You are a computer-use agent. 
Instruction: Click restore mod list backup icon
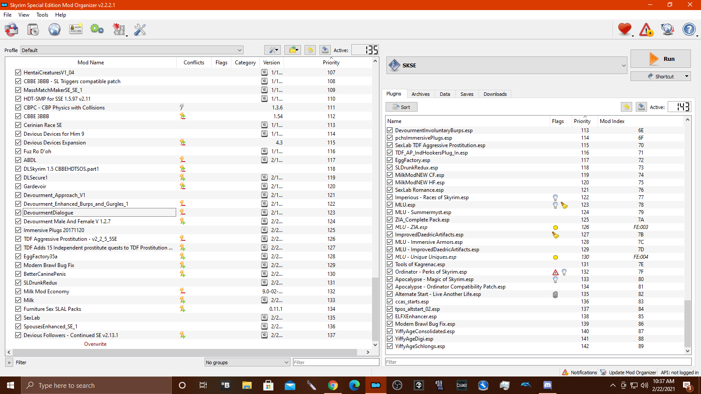coord(310,50)
